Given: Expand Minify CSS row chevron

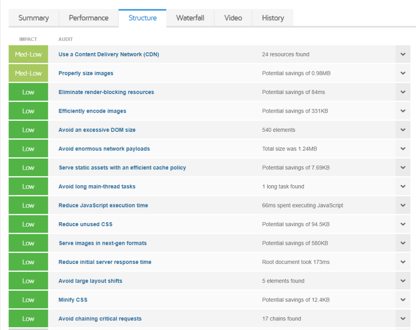Looking at the screenshot, I should click(x=403, y=300).
